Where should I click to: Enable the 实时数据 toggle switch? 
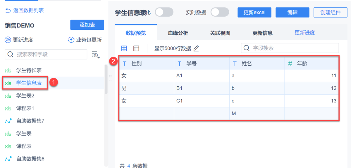tap(220, 12)
